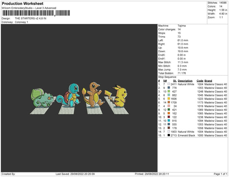Click the Width value 4.80 in
This screenshot has width=229, height=177.
(x=223, y=14)
